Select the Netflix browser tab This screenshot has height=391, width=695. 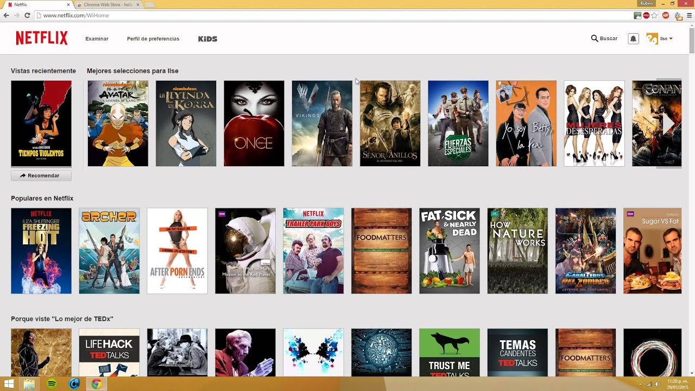[39, 4]
